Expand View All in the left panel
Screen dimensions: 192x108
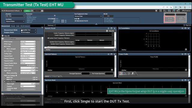click(3, 36)
